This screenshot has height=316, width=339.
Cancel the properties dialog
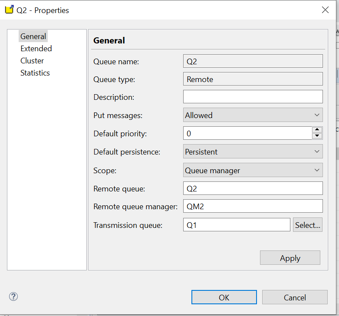pos(295,297)
